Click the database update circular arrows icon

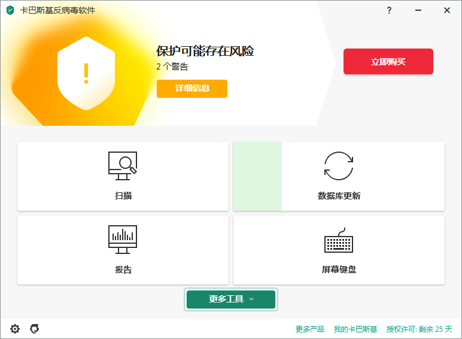click(339, 166)
